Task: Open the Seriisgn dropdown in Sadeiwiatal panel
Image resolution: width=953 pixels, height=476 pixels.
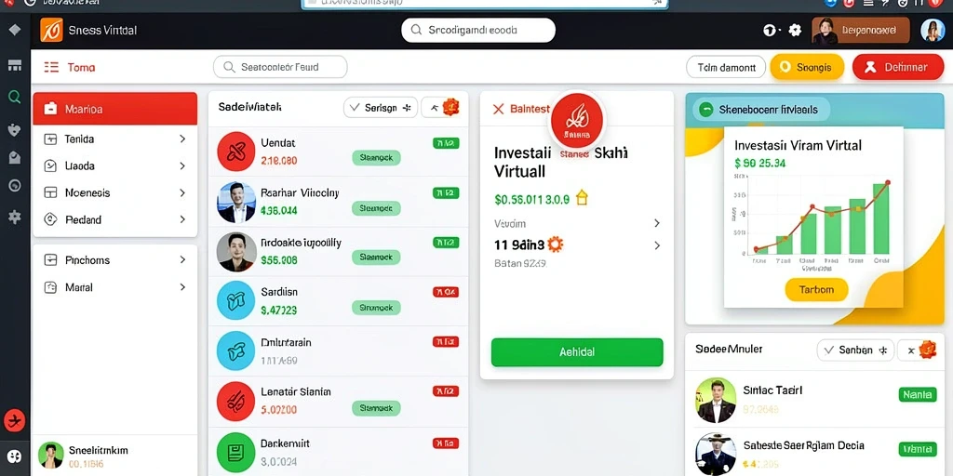Action: pyautogui.click(x=381, y=108)
